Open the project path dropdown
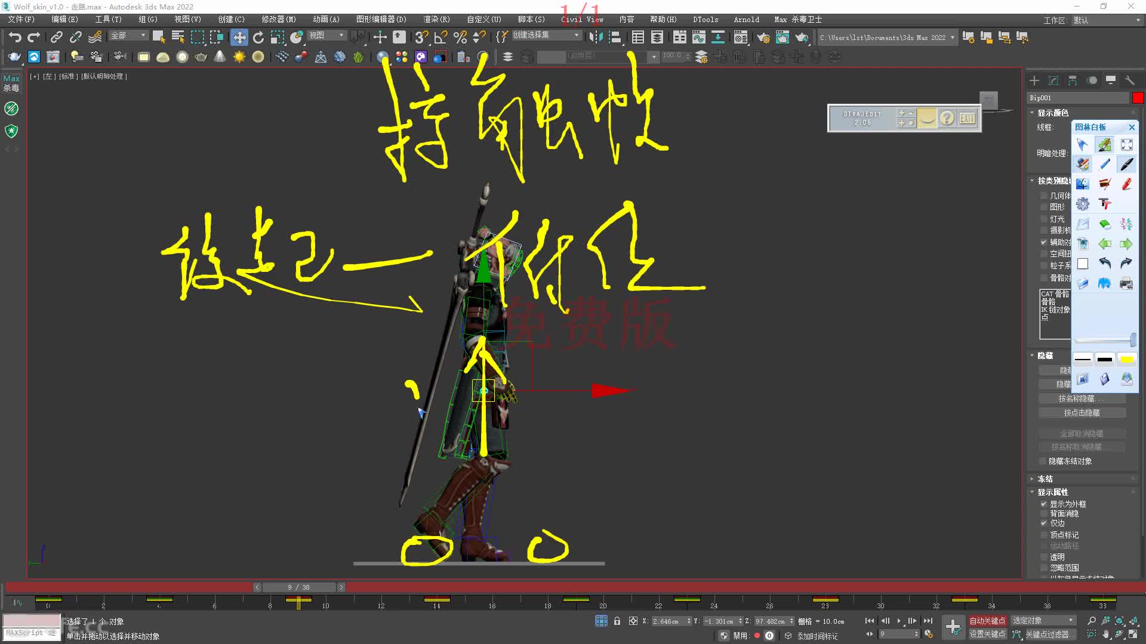This screenshot has height=644, width=1146. click(x=887, y=38)
